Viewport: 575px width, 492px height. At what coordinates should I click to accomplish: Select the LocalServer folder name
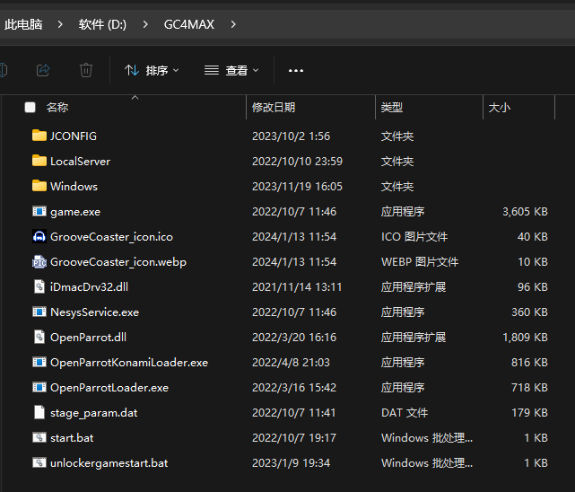(x=80, y=162)
